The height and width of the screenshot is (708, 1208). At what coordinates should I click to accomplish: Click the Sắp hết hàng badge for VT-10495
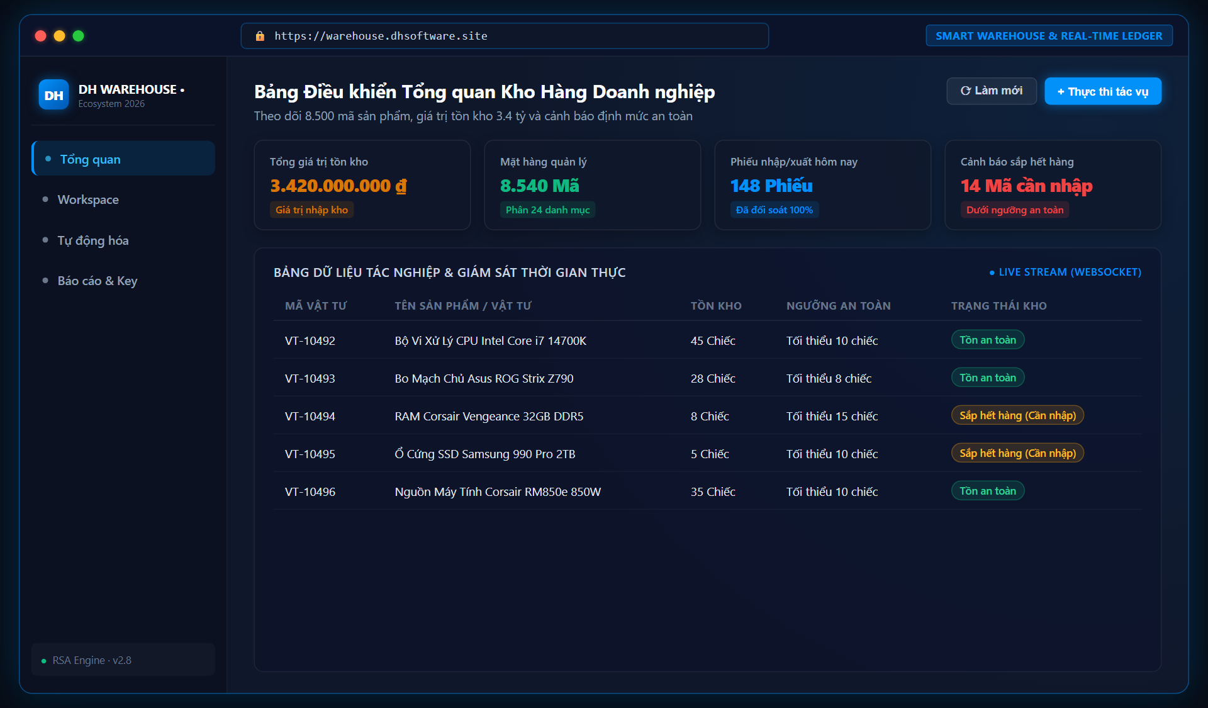1017,453
